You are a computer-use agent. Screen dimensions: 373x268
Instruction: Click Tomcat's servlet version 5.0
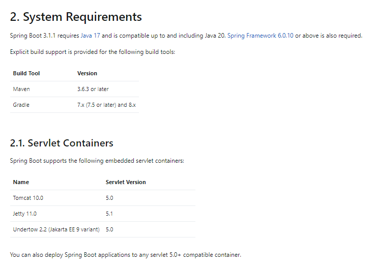point(109,198)
